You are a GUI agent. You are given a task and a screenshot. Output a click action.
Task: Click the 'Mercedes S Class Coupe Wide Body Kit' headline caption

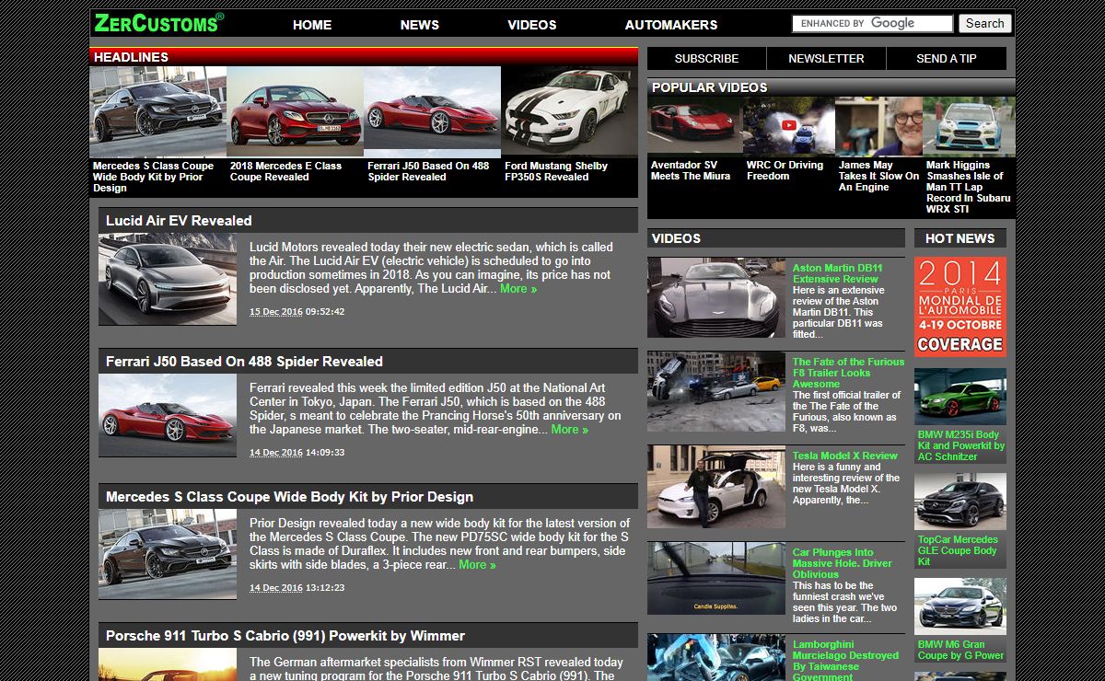coord(153,177)
